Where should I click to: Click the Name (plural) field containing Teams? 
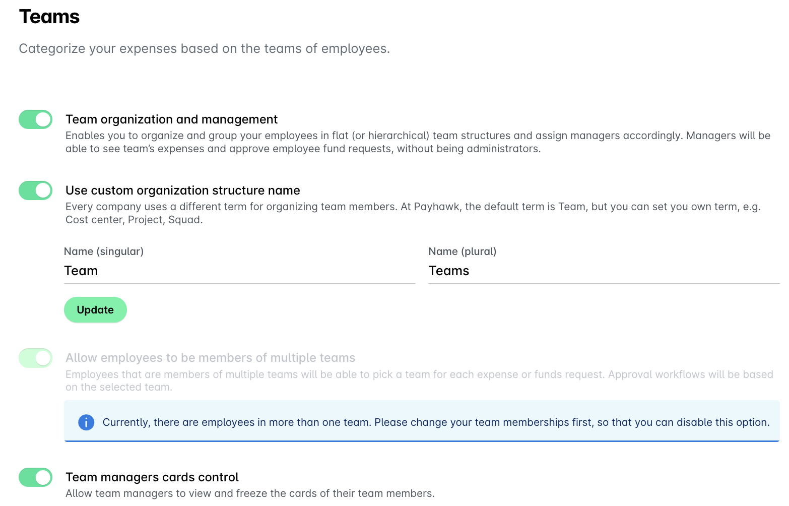point(604,271)
